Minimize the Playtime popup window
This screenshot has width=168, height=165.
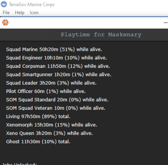click(x=165, y=23)
